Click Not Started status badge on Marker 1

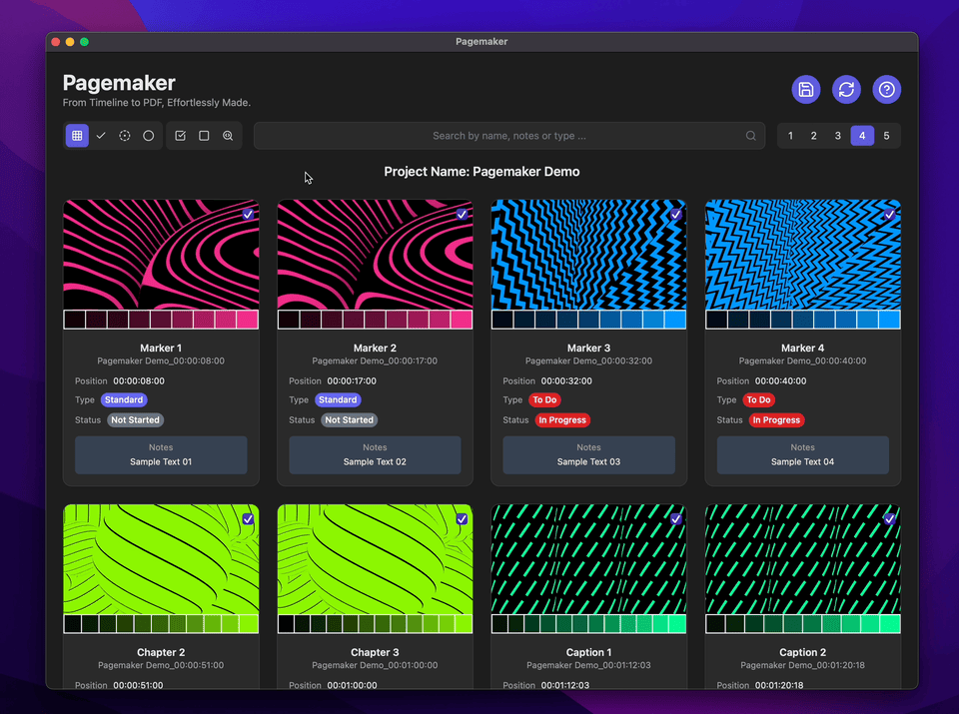pos(135,420)
